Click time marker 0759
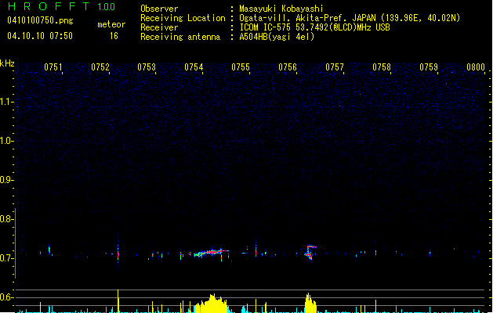 pyautogui.click(x=429, y=67)
